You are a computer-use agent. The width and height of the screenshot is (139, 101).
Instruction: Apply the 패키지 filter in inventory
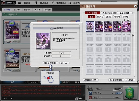pos(117,17)
